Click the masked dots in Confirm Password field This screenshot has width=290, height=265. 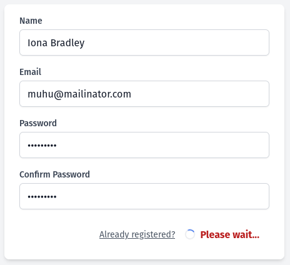[42, 197]
